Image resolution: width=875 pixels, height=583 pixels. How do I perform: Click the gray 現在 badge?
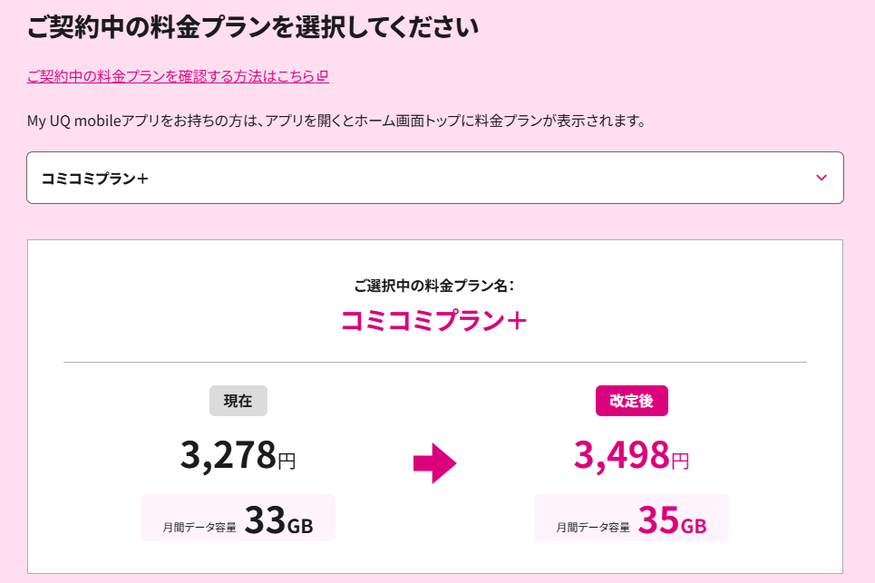[238, 401]
